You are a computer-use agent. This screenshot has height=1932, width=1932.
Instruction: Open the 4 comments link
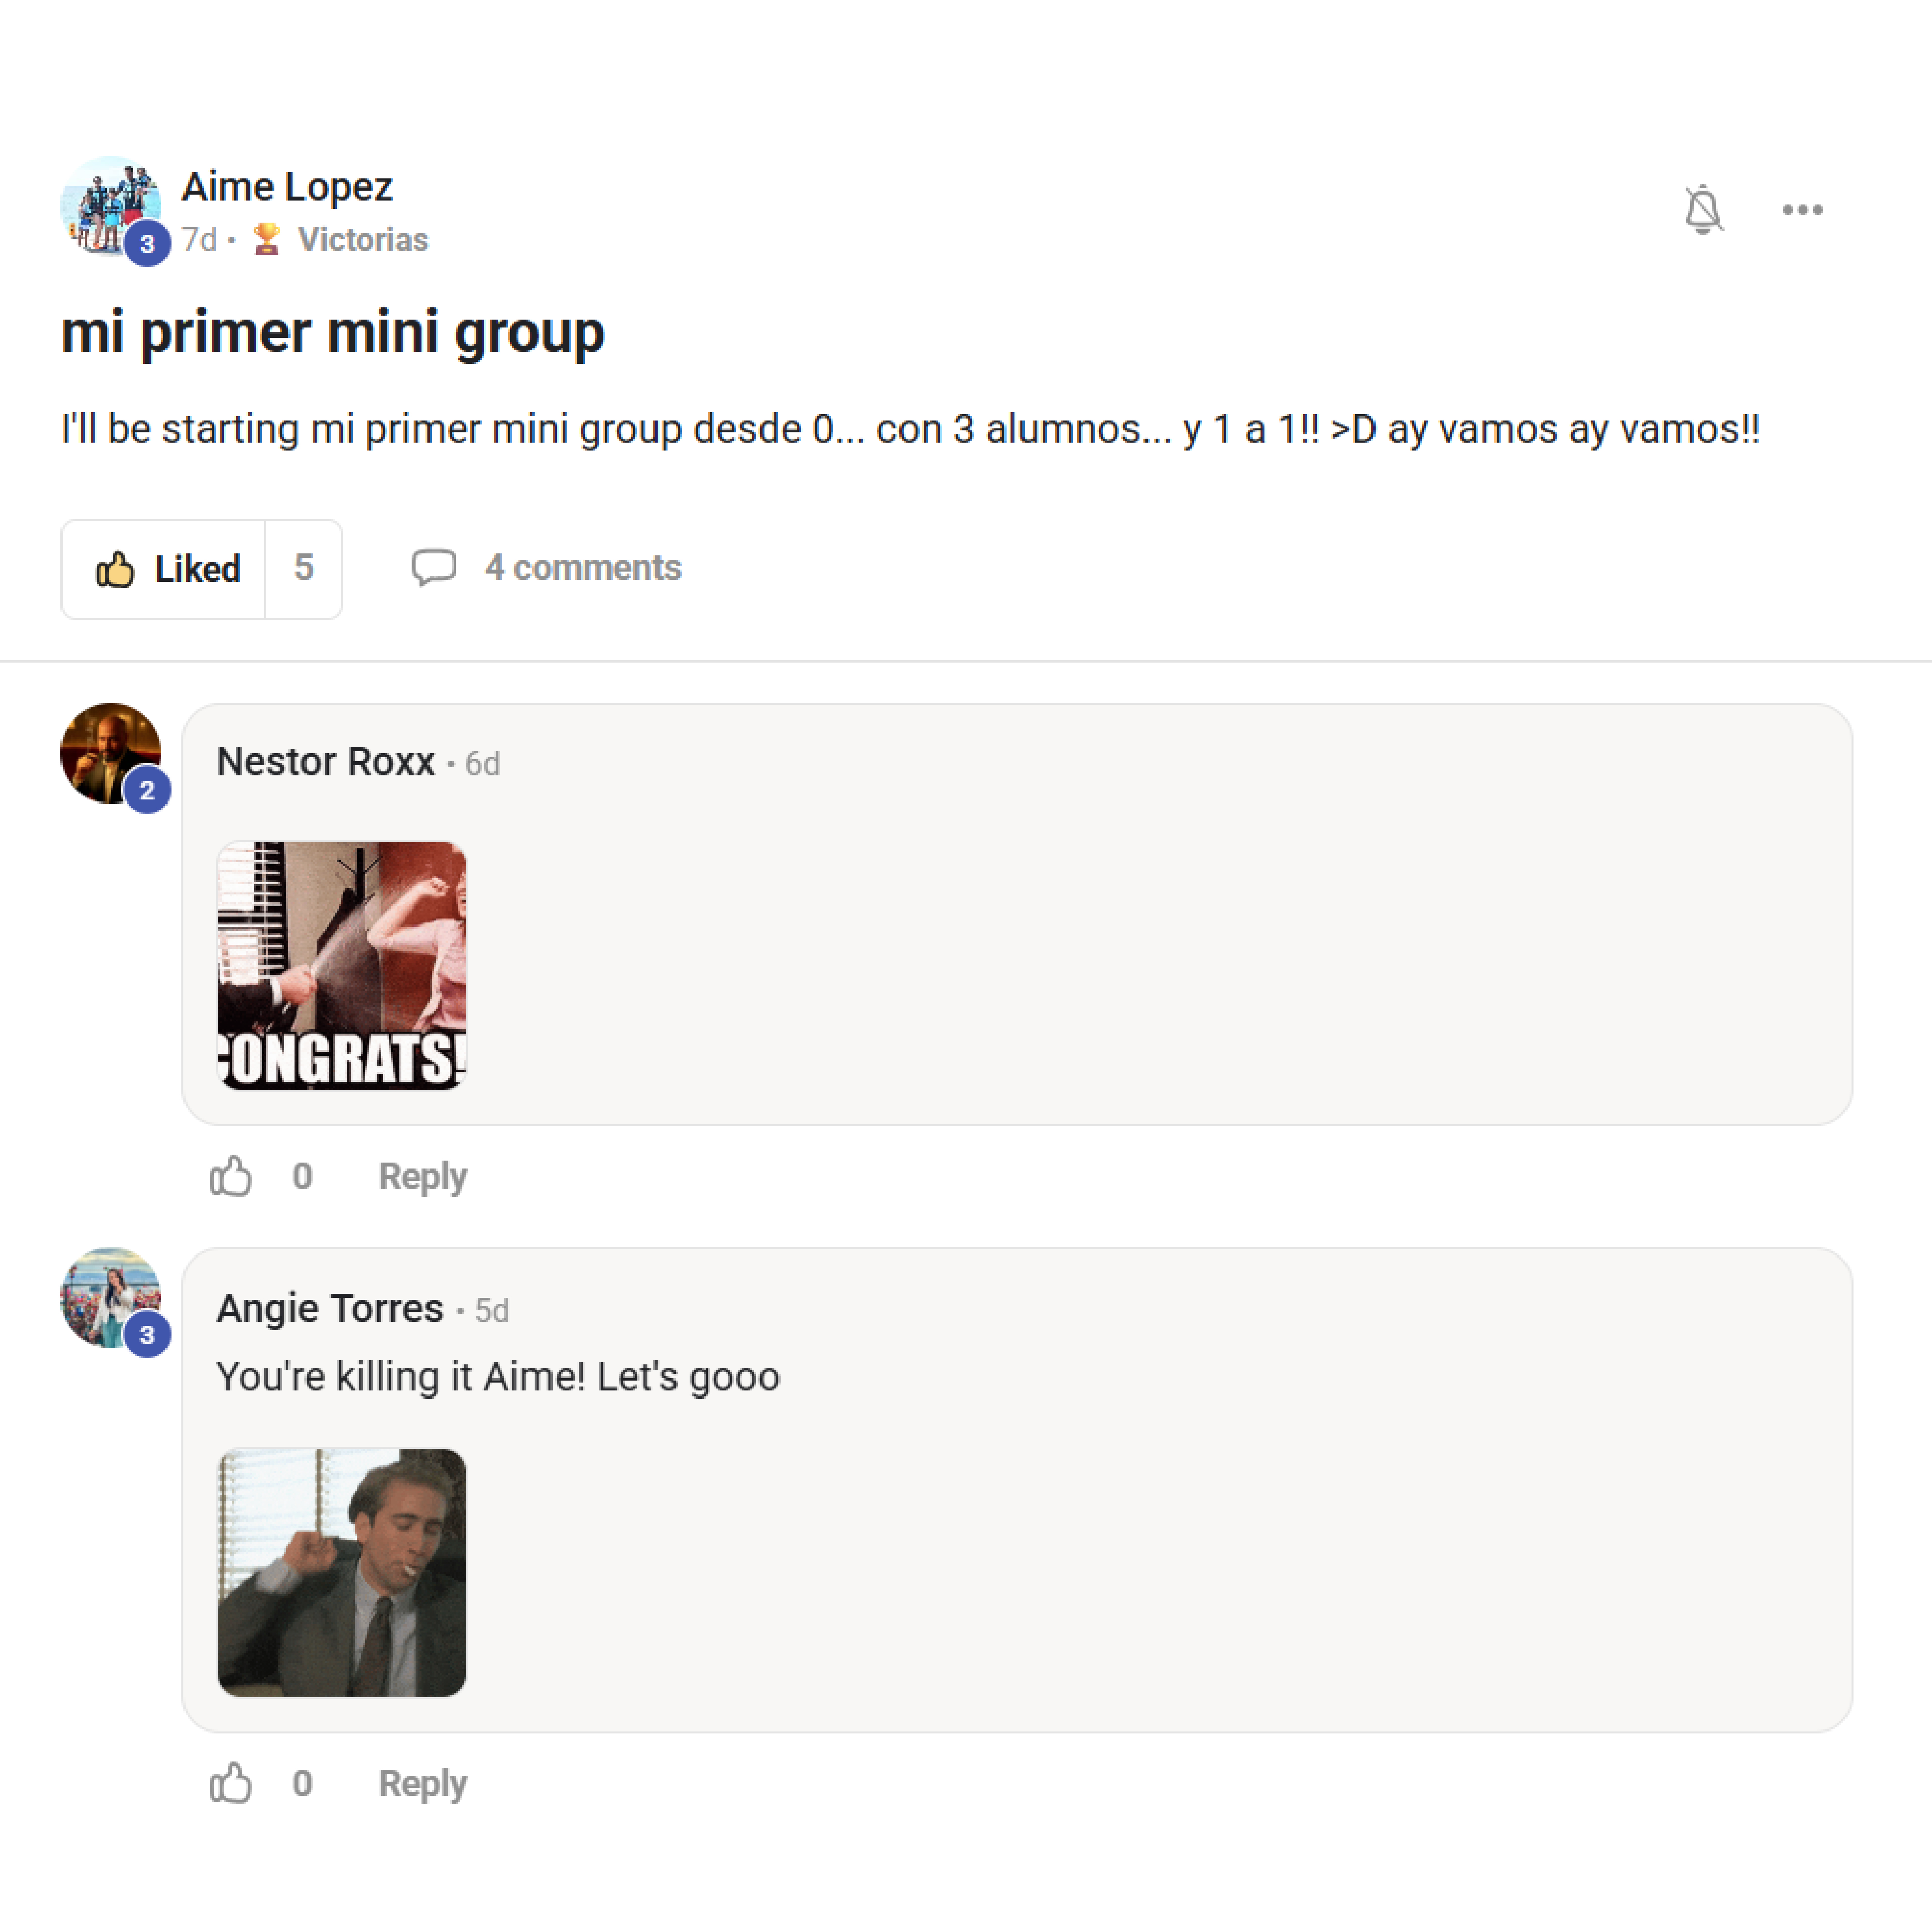(x=583, y=568)
